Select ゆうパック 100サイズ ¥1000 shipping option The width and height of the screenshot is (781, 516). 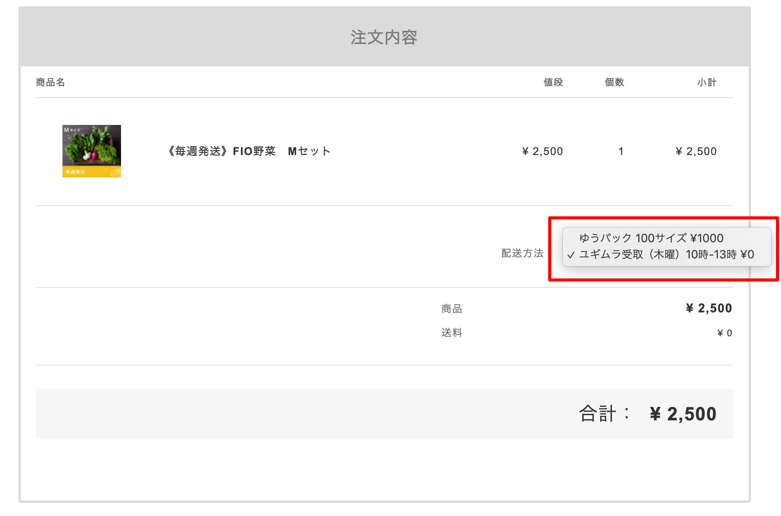tap(667, 238)
